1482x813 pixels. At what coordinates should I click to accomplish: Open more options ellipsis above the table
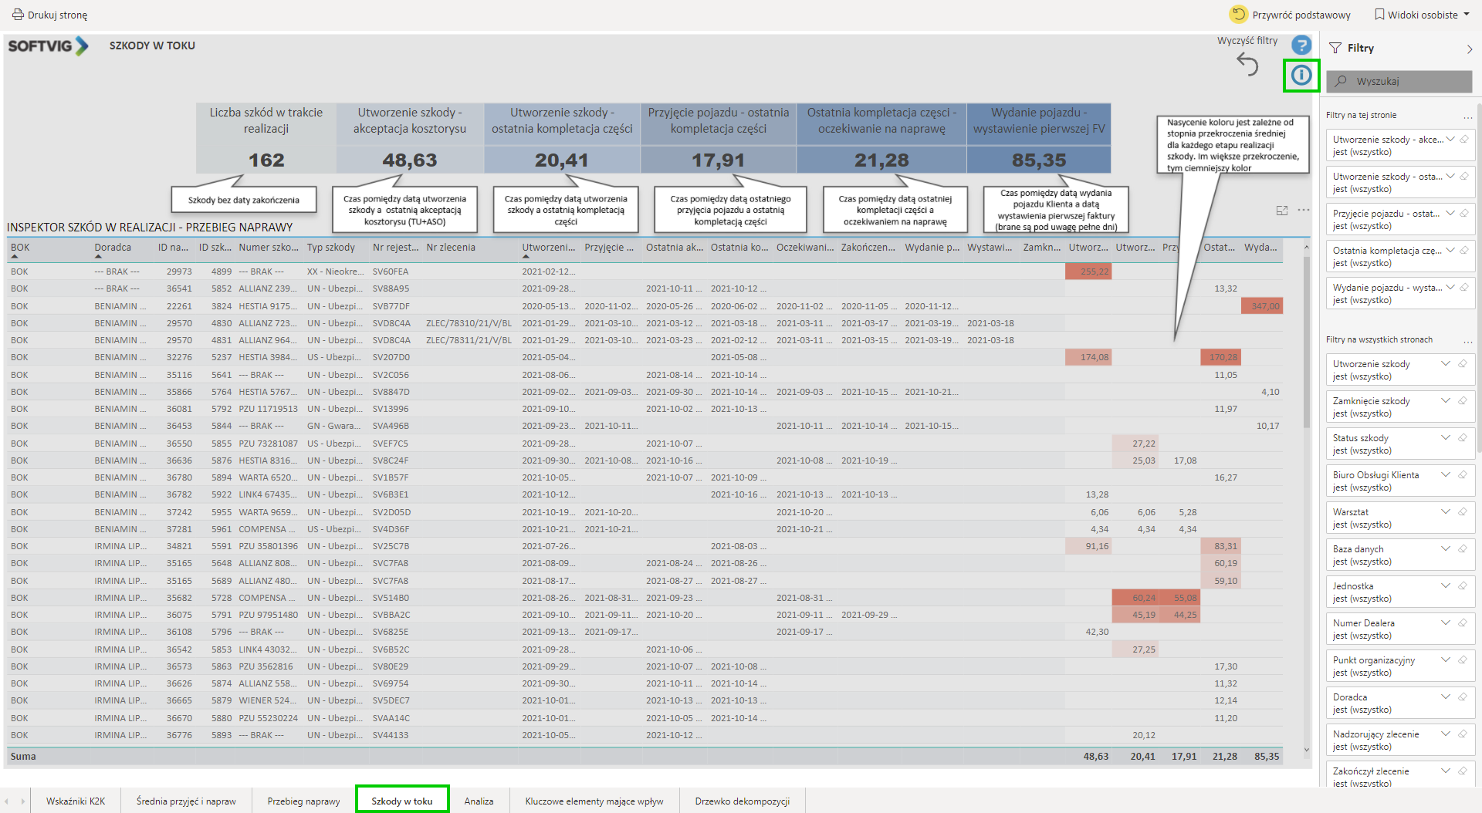1304,210
